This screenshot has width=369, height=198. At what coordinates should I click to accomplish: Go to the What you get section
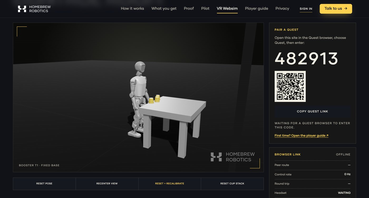coord(164,8)
